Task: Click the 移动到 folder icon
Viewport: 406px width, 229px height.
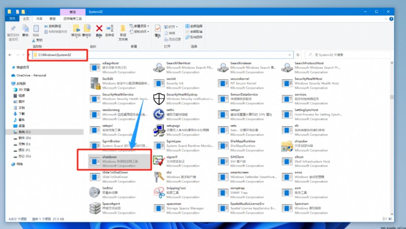Action: [x=76, y=28]
